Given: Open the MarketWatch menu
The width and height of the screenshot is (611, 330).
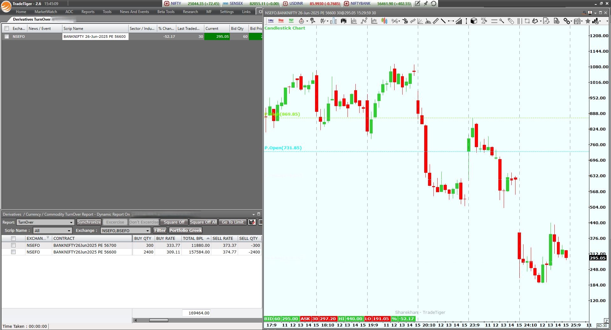Looking at the screenshot, I should [46, 12].
